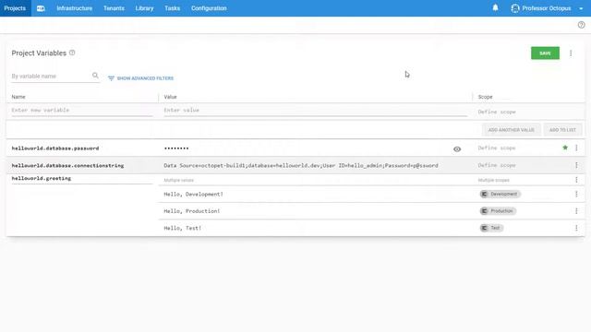
Task: Click the Hello, Test! value
Action: [x=183, y=228]
